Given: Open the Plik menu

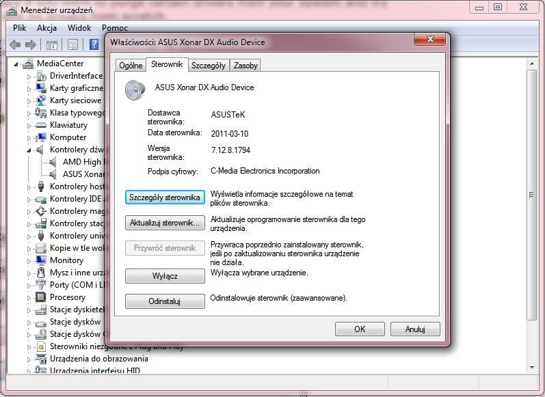Looking at the screenshot, I should tap(19, 28).
